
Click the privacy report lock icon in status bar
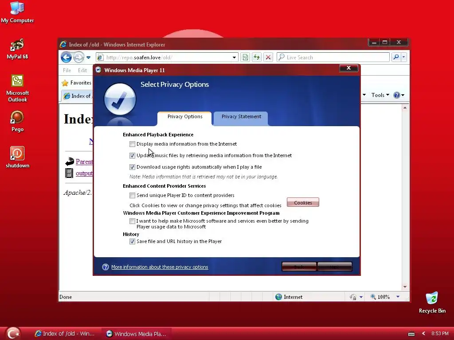352,297
